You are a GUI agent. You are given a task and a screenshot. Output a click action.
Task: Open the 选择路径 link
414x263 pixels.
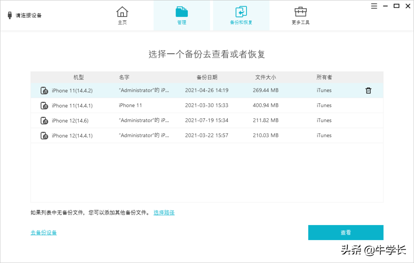(164, 212)
